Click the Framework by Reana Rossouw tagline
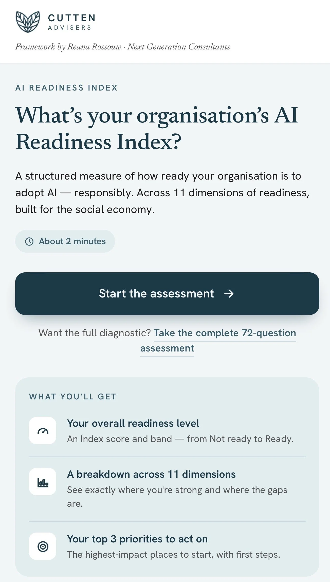The width and height of the screenshot is (330, 582). [123, 47]
